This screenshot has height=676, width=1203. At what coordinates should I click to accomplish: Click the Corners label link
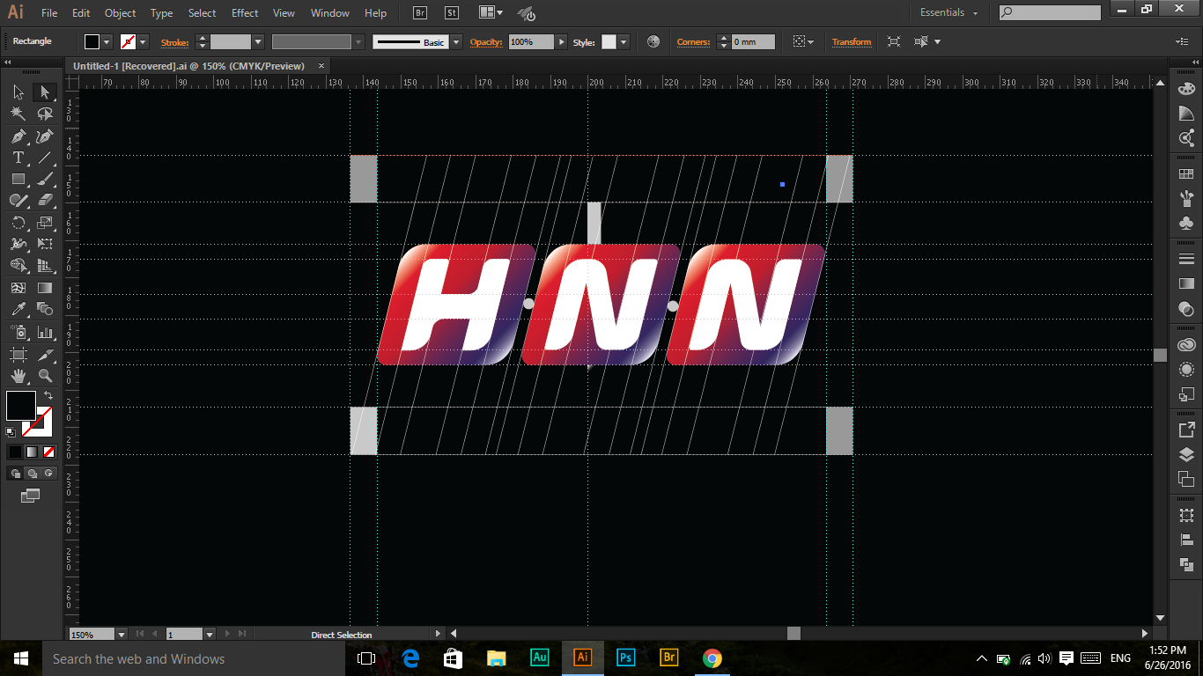coord(693,42)
